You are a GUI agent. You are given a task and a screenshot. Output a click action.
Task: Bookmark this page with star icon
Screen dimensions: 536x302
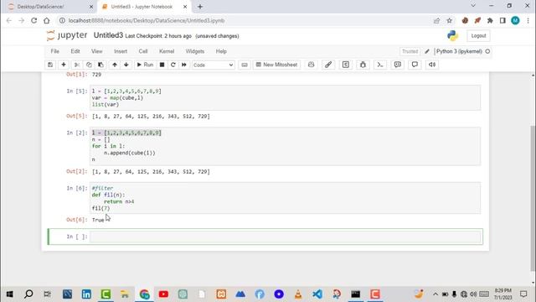(449, 20)
